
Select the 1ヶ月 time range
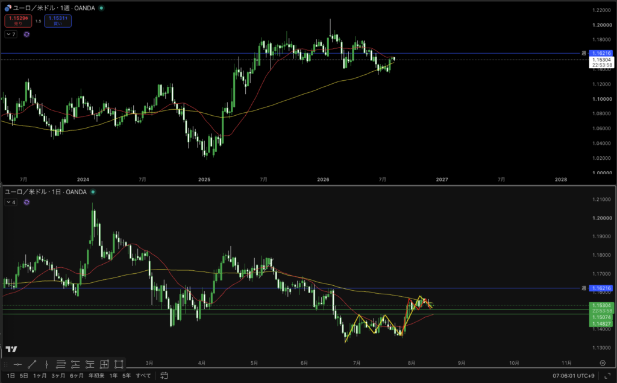click(40, 376)
